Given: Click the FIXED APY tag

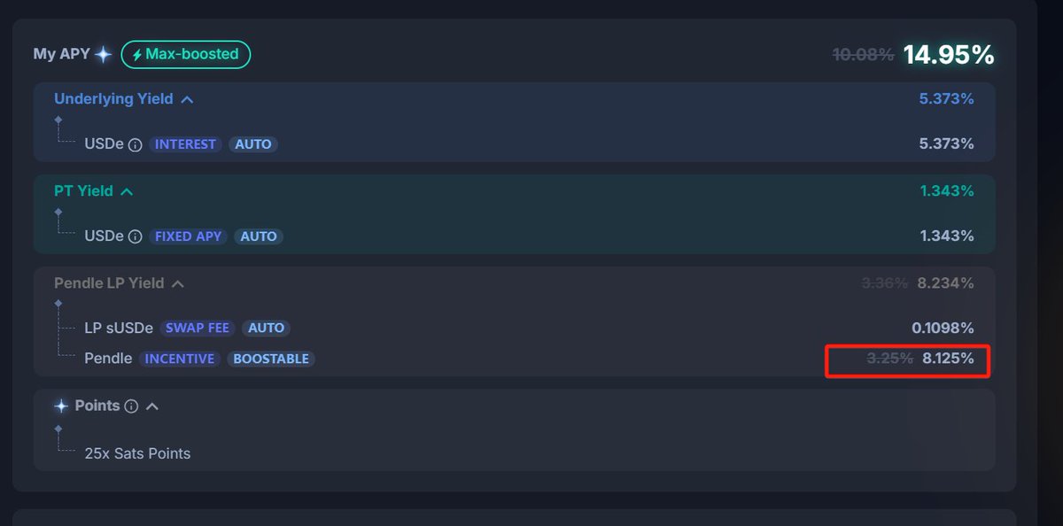Looking at the screenshot, I should tap(189, 236).
